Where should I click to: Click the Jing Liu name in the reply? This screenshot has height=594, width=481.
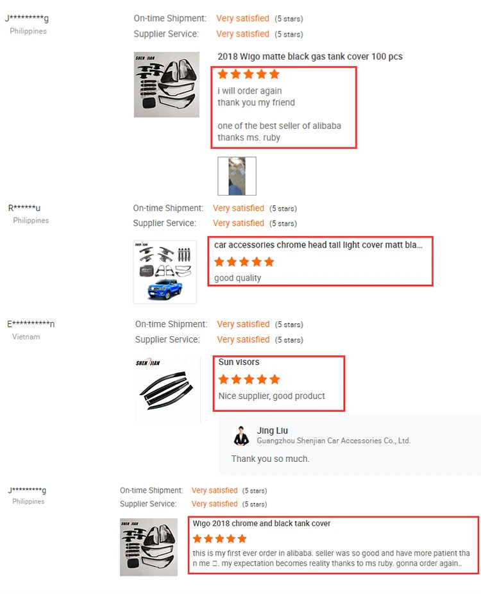[274, 430]
